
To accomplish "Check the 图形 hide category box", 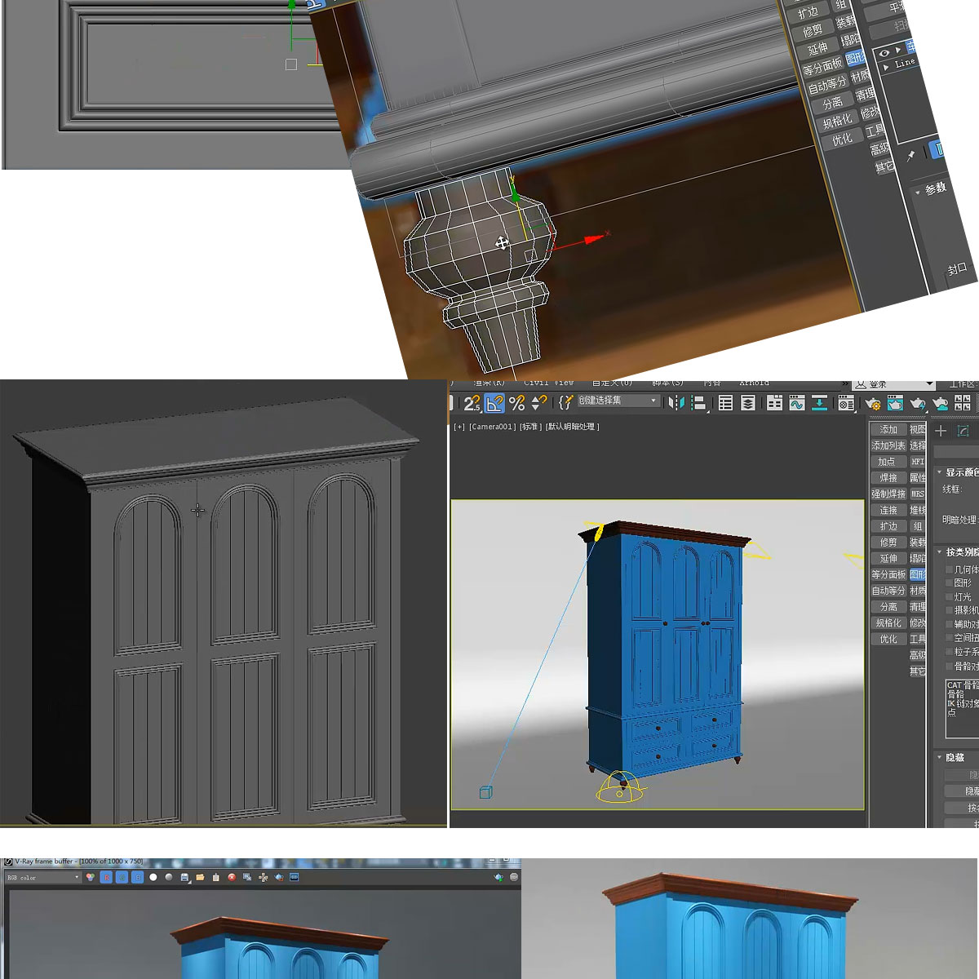I will click(x=949, y=583).
